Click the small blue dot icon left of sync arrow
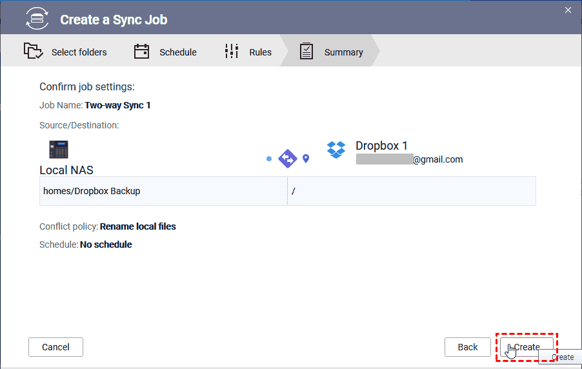The width and height of the screenshot is (582, 369). 269,158
